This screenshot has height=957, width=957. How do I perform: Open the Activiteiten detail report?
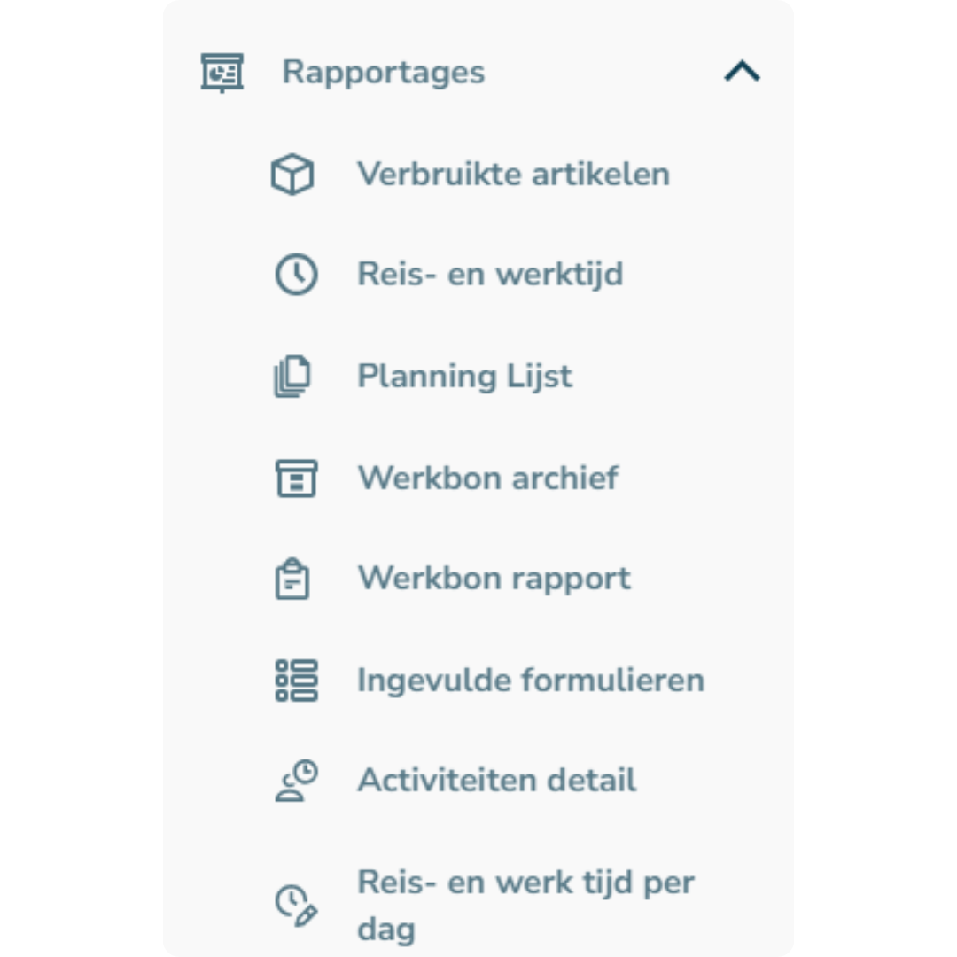[x=496, y=780]
